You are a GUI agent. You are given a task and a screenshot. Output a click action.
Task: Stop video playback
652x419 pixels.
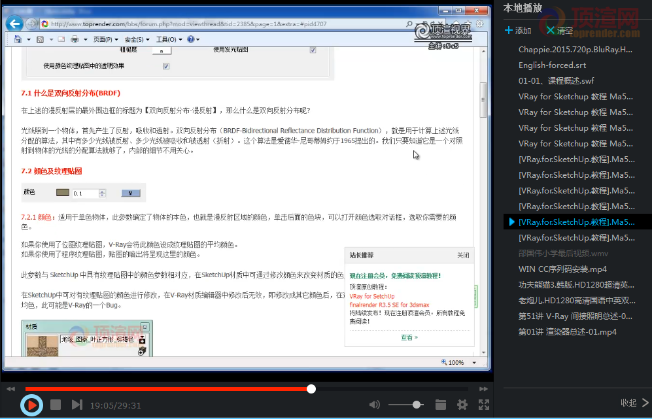tap(56, 405)
